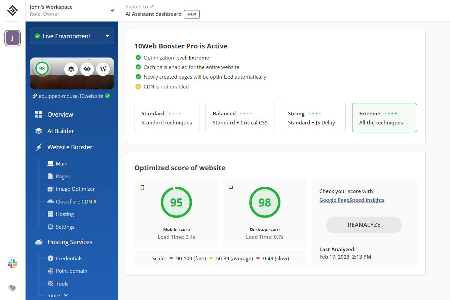
Task: Open WordPress admin via W icon
Action: point(103,69)
